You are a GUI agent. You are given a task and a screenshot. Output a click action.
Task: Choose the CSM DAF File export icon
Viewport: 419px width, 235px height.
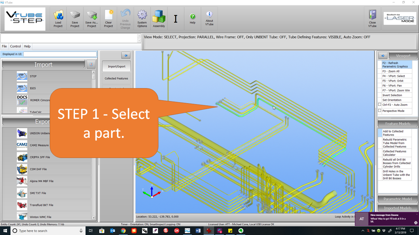22,169
